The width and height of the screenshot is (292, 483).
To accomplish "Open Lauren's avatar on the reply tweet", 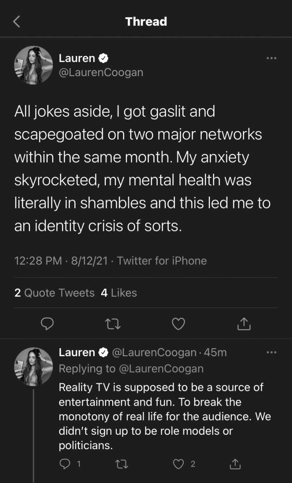I will tap(33, 367).
